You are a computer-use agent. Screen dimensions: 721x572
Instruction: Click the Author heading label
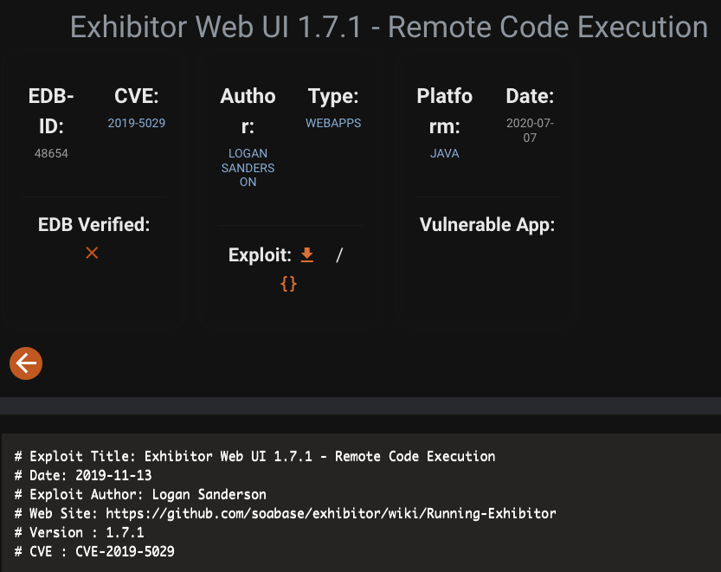click(248, 111)
